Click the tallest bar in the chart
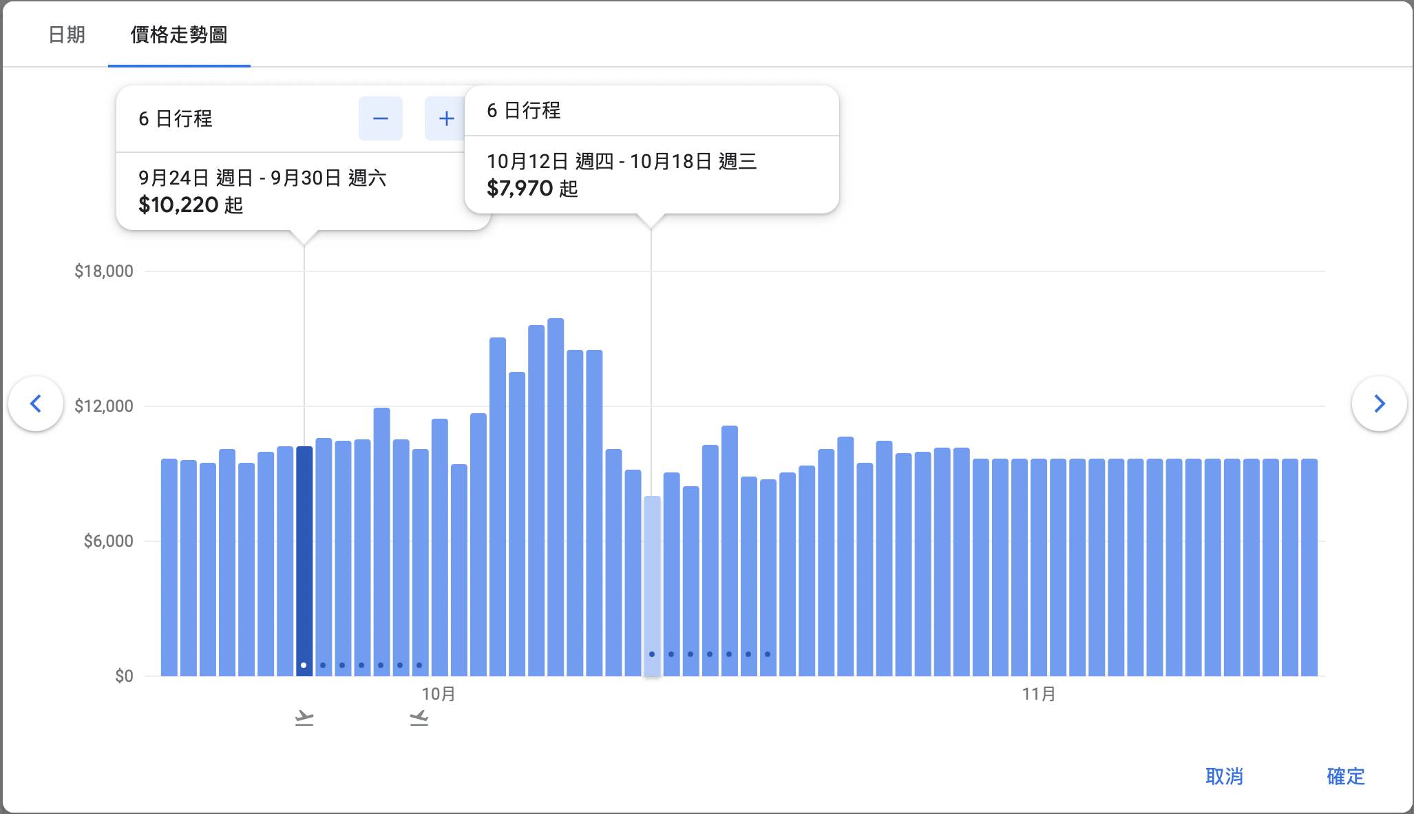 (x=556, y=497)
